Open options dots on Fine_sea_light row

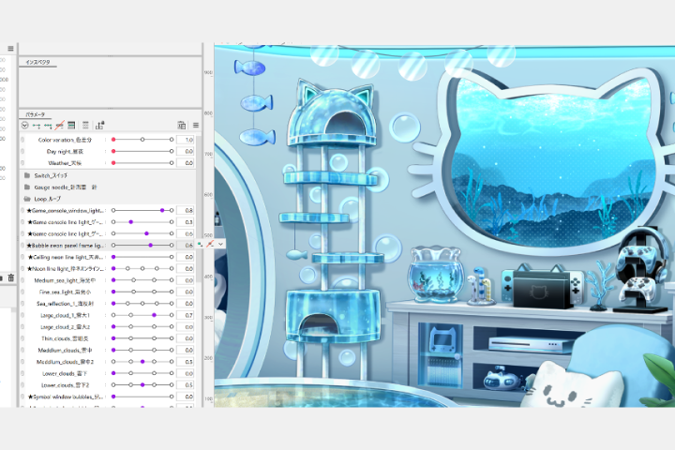(105, 292)
